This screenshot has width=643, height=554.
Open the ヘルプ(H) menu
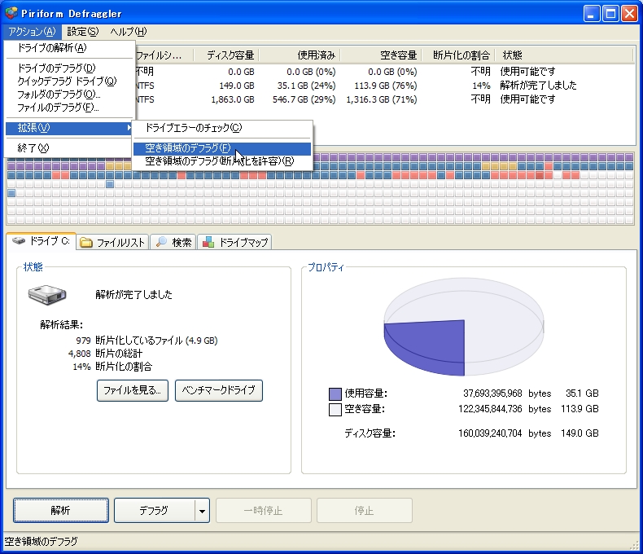[x=128, y=32]
